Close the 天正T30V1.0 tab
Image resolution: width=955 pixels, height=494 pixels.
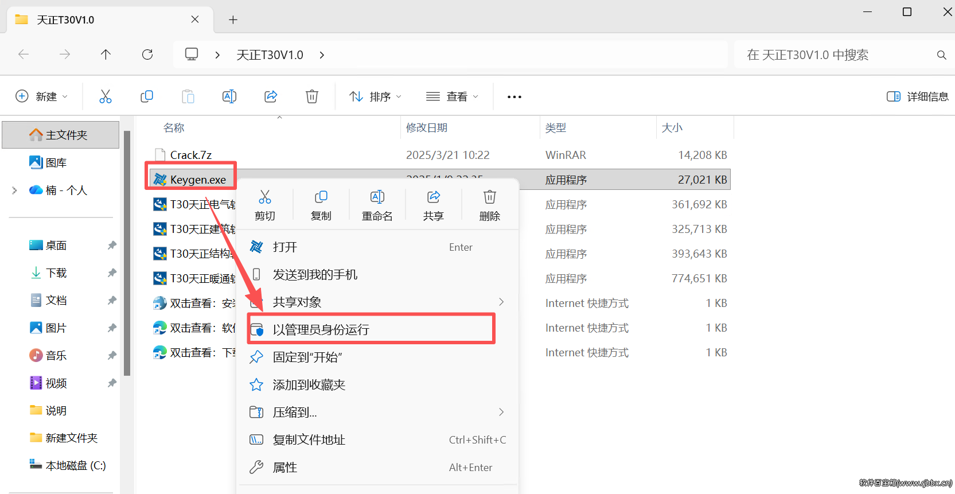(195, 20)
